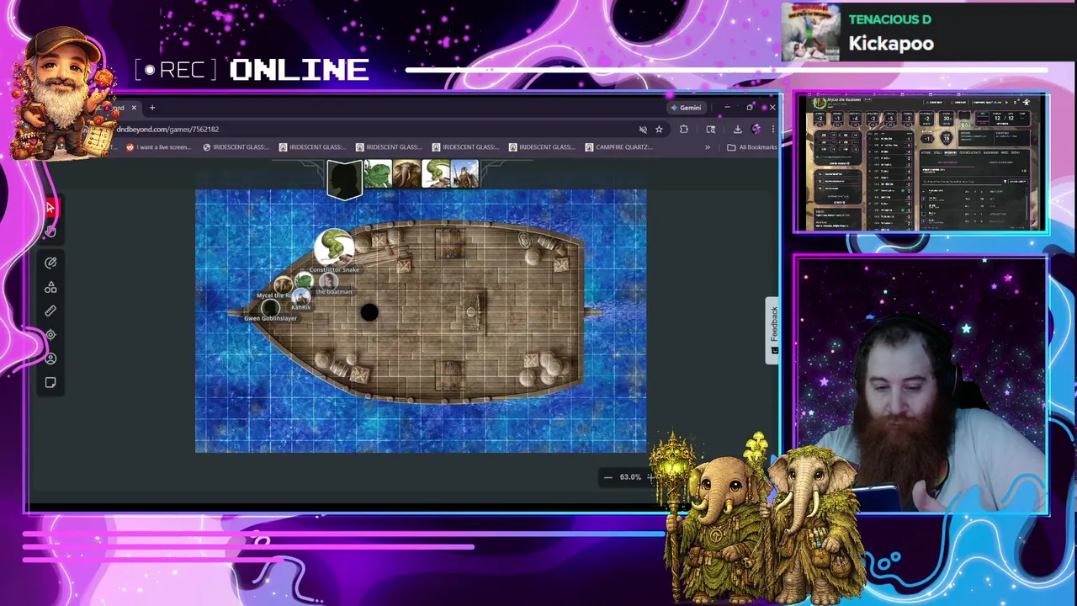Activate the ping target tool
Screen dimensions: 1077x606
(50, 334)
